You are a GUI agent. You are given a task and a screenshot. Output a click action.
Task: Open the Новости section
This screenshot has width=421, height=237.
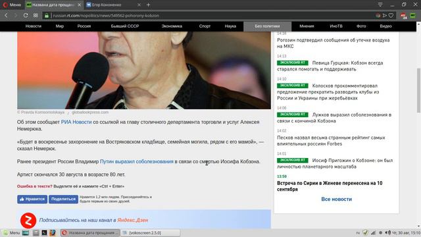click(x=34, y=26)
